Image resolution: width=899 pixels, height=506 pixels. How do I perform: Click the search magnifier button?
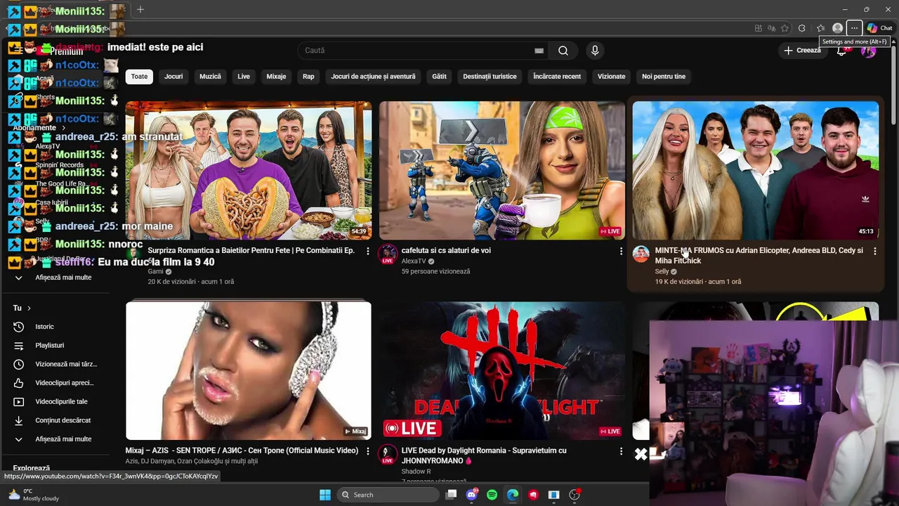click(x=563, y=51)
